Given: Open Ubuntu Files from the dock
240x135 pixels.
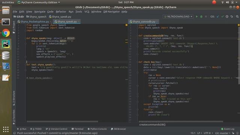Looking at the screenshot, I should 6,10.
